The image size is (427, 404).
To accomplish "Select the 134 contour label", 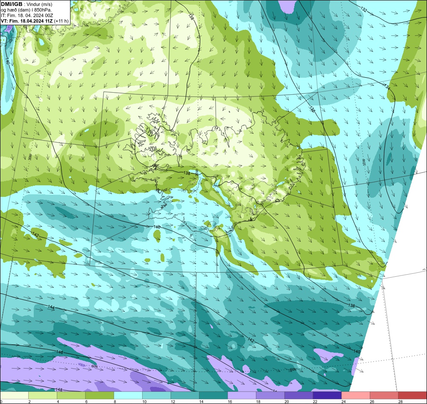I will 387,87.
